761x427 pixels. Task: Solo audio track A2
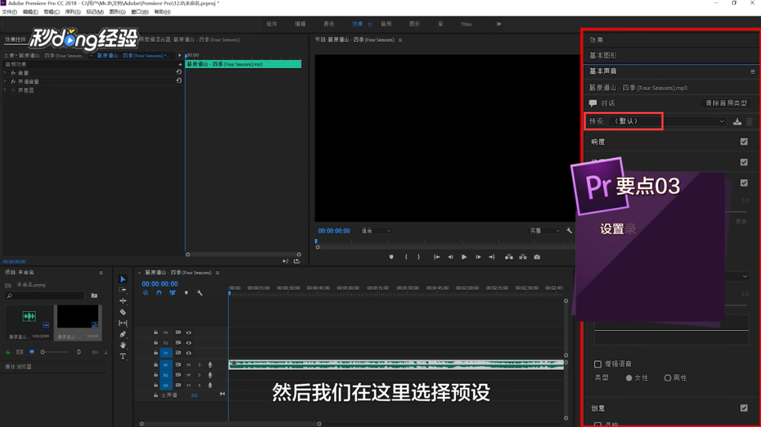199,375
